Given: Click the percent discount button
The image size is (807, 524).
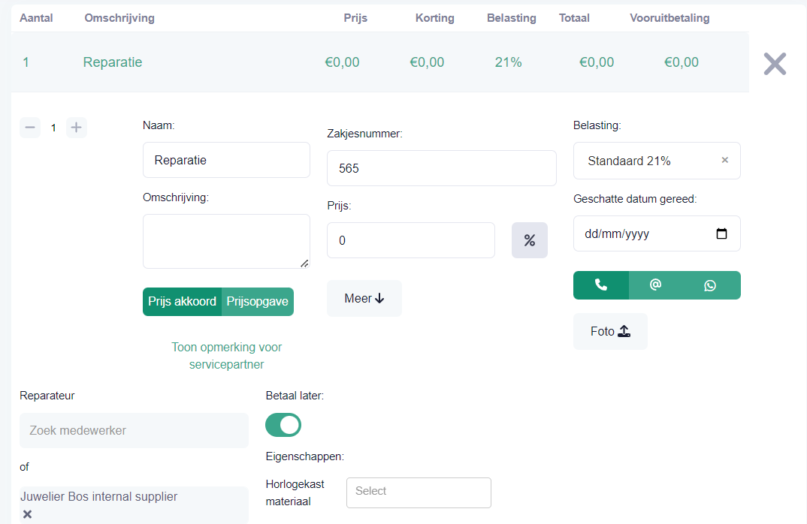Looking at the screenshot, I should click(x=530, y=240).
